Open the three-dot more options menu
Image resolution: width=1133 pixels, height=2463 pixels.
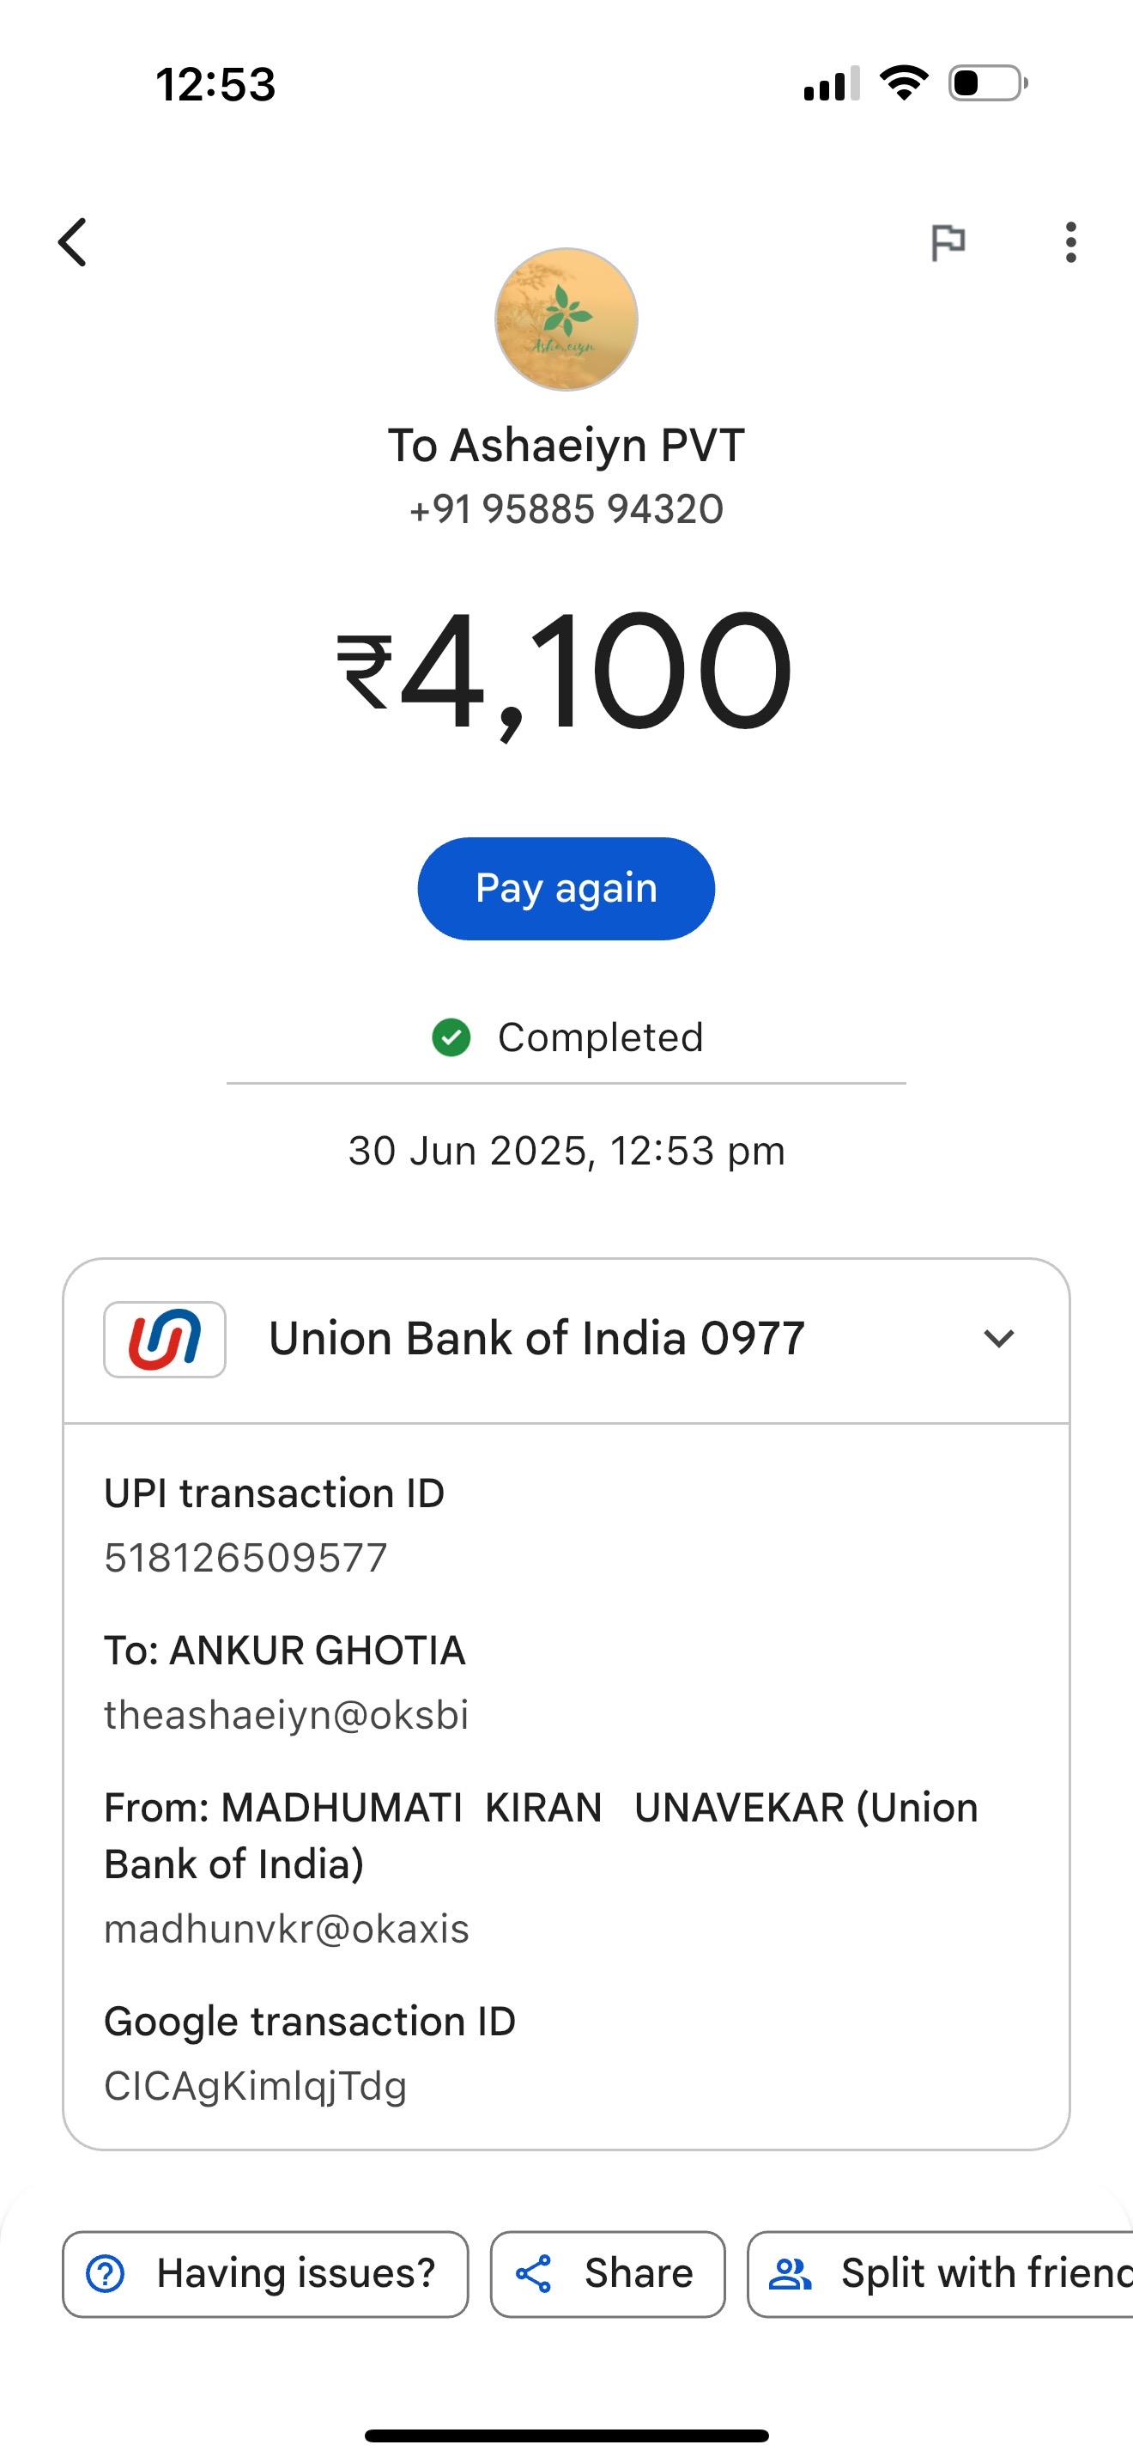pos(1071,242)
